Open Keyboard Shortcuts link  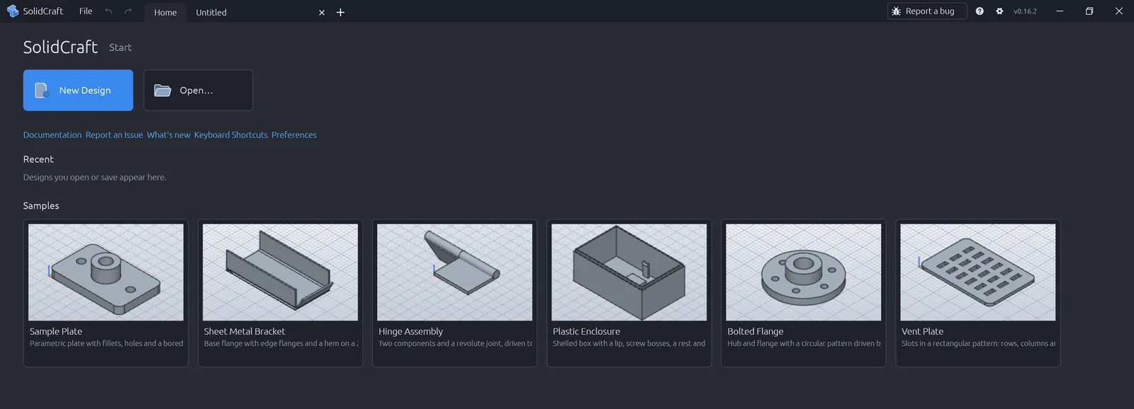231,135
